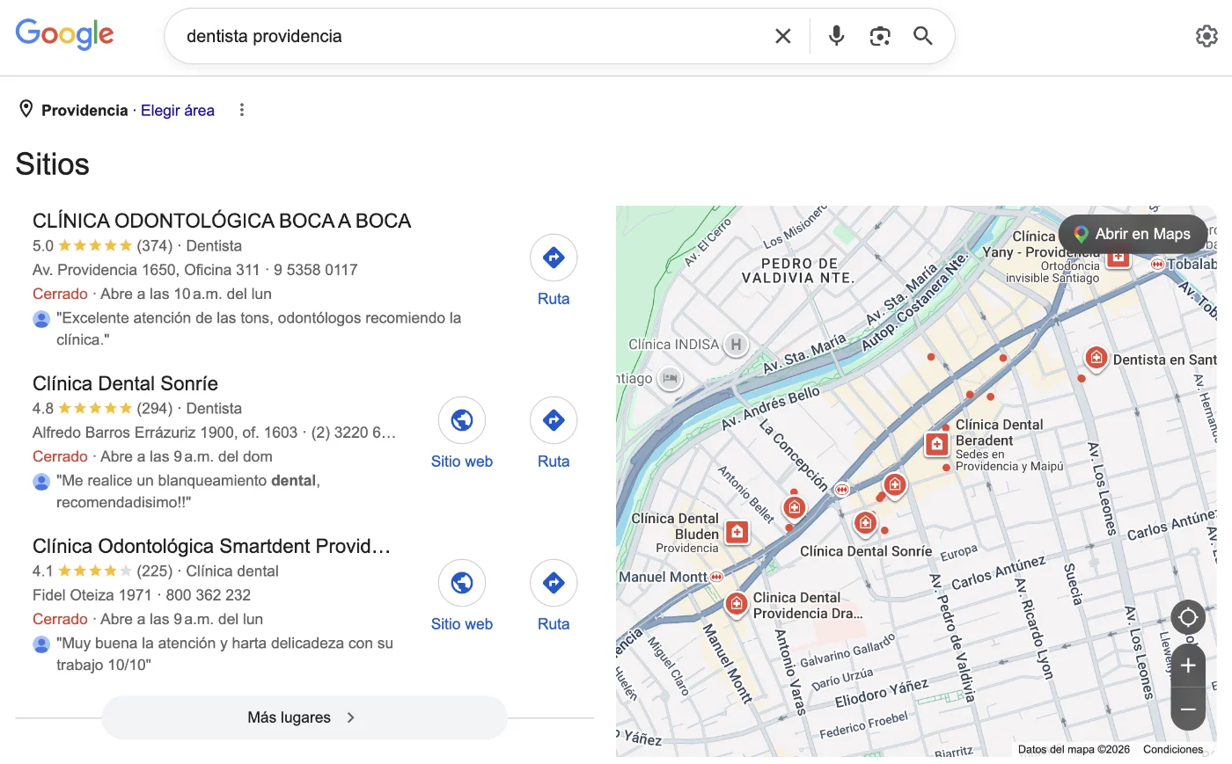The width and height of the screenshot is (1232, 764).
Task: Click the Smartdent review avatar icon
Action: [x=41, y=644]
